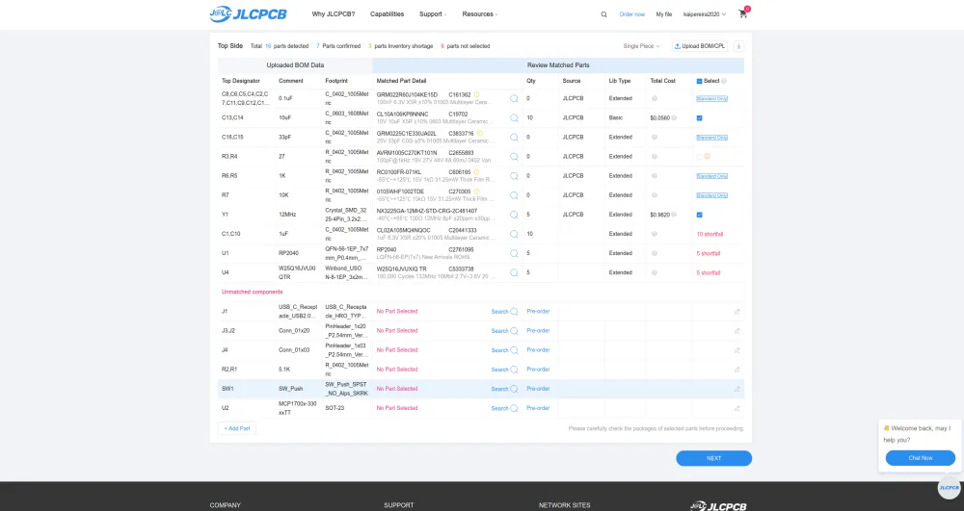Click the Add Part button
This screenshot has height=511, width=964.
(x=236, y=428)
